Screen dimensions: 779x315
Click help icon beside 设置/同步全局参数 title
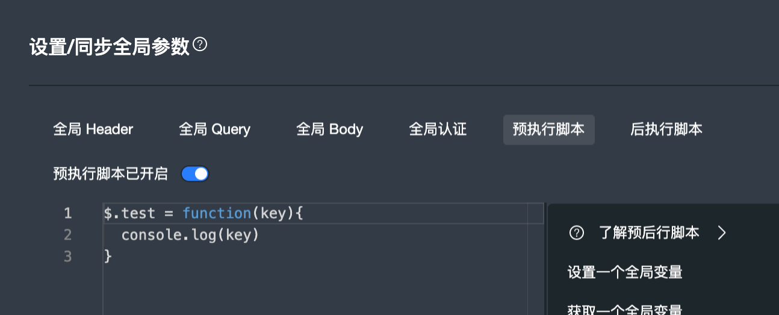pyautogui.click(x=200, y=44)
